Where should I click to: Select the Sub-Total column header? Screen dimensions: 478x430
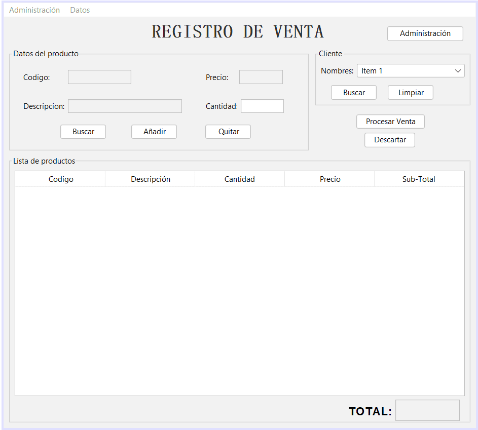tap(419, 179)
